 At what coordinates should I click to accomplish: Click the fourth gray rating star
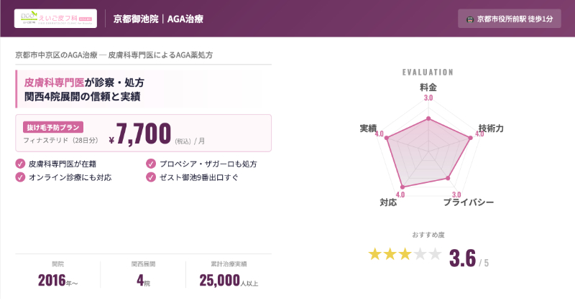click(421, 254)
